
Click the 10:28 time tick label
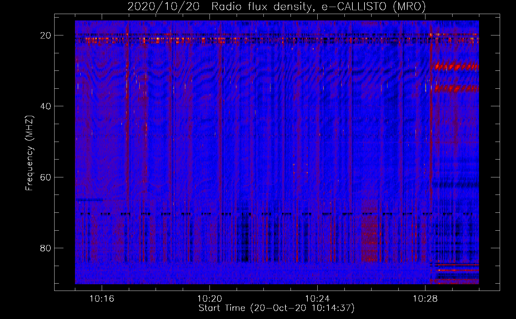pos(425,299)
